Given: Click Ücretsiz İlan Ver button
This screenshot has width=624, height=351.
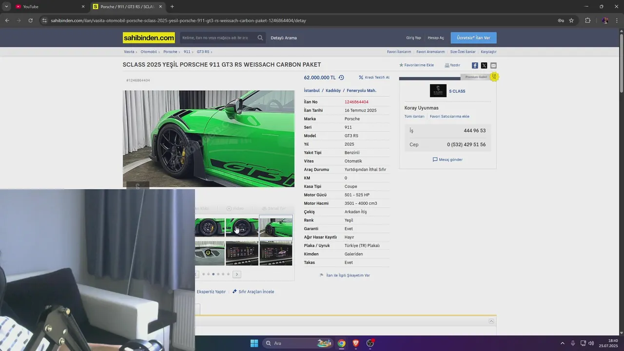Looking at the screenshot, I should [x=473, y=38].
